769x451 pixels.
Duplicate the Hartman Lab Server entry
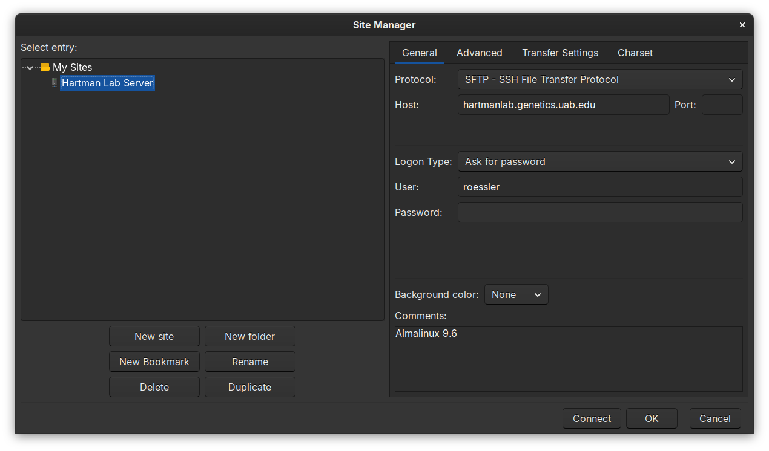point(249,387)
